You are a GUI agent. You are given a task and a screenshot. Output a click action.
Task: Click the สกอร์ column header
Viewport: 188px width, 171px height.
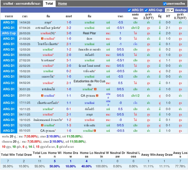pos(69,16)
